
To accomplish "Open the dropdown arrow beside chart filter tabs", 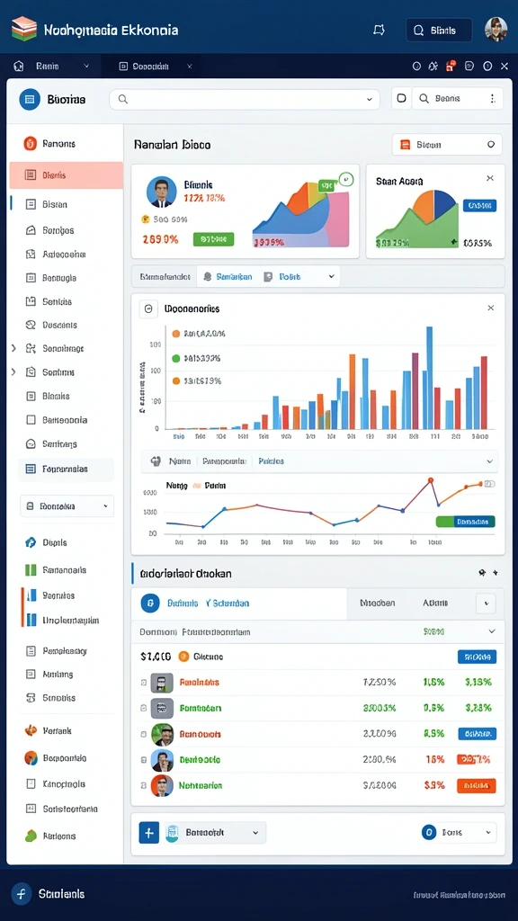I will click(332, 276).
